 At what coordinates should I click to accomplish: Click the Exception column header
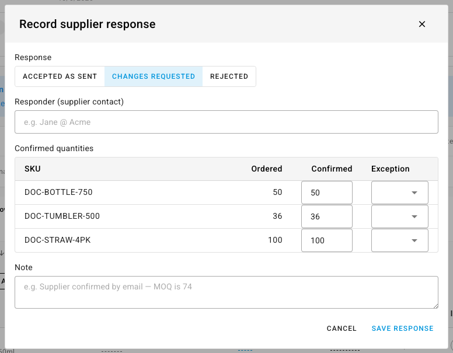(x=391, y=169)
